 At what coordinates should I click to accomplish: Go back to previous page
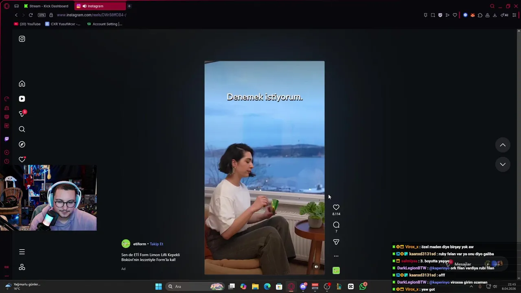(16, 15)
